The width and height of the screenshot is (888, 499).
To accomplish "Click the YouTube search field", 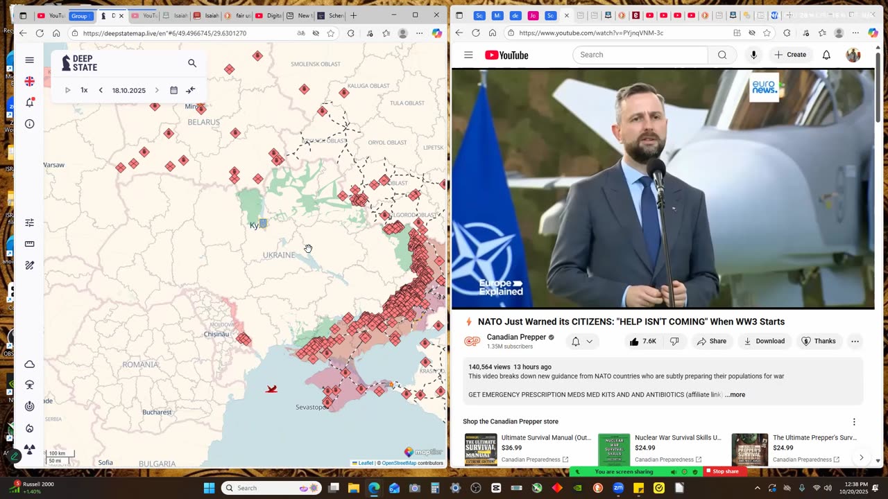I will click(x=640, y=55).
